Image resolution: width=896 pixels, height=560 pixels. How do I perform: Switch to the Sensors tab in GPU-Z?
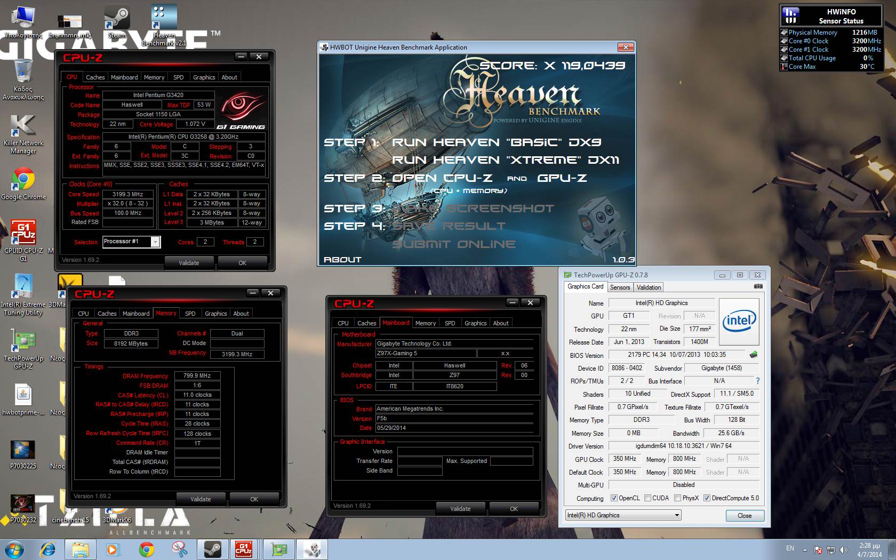(620, 287)
